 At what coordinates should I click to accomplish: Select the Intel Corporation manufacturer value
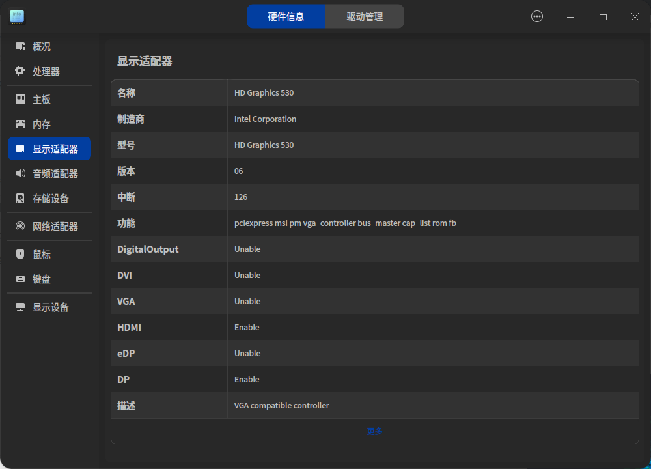pyautogui.click(x=265, y=119)
